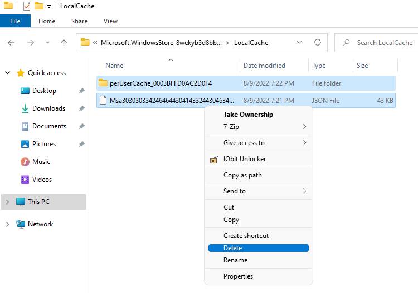The height and width of the screenshot is (293, 418).
Task: Click New folder icon in title bar
Action: point(39,6)
